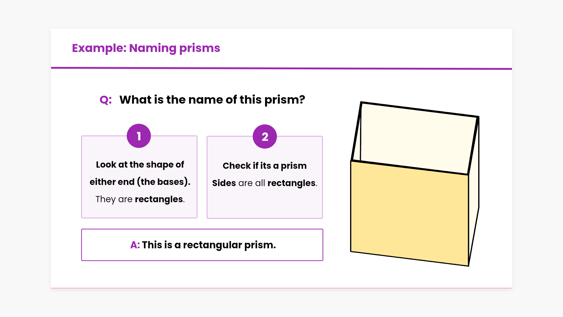
Task: Click the purple number 2 circle
Action: click(265, 136)
